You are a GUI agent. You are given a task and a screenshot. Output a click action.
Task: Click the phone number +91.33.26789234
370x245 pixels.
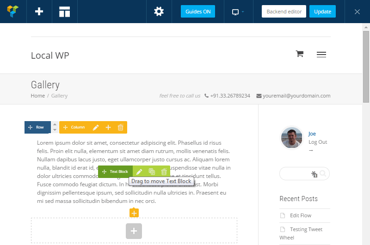tap(230, 96)
